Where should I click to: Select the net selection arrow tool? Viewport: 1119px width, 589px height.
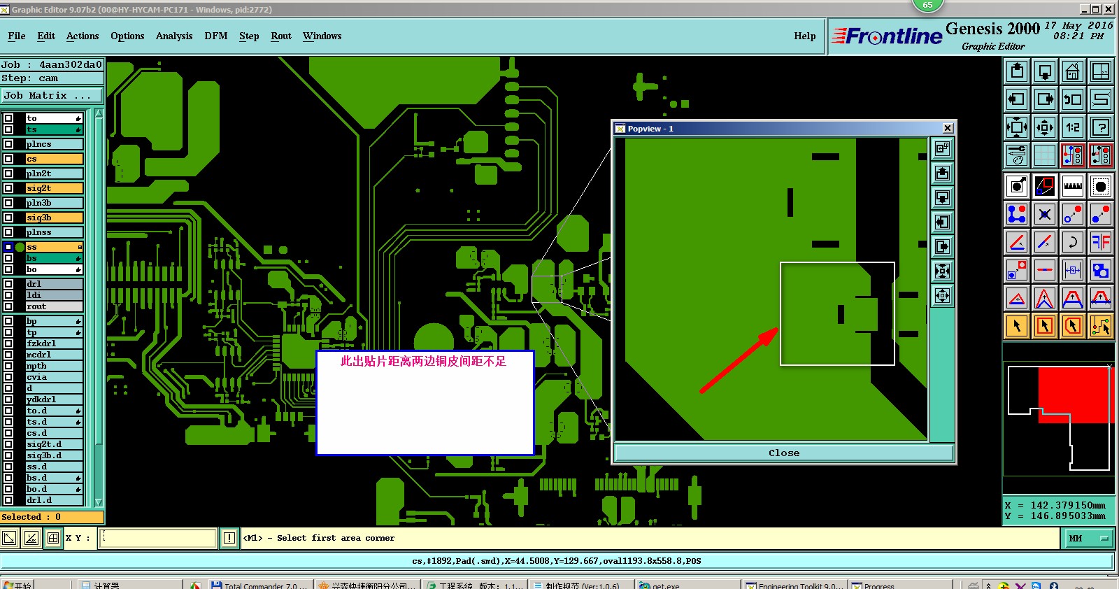(x=1101, y=325)
